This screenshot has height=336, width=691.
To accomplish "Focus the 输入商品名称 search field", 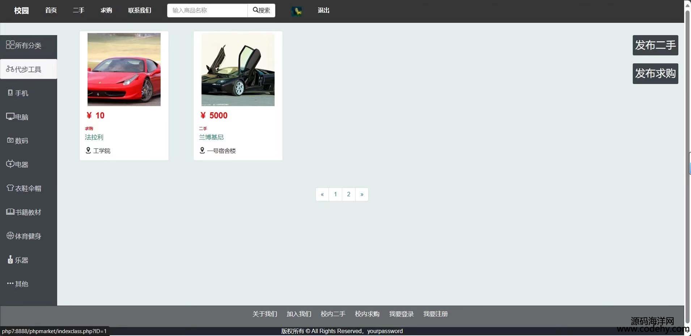I will 207,10.
